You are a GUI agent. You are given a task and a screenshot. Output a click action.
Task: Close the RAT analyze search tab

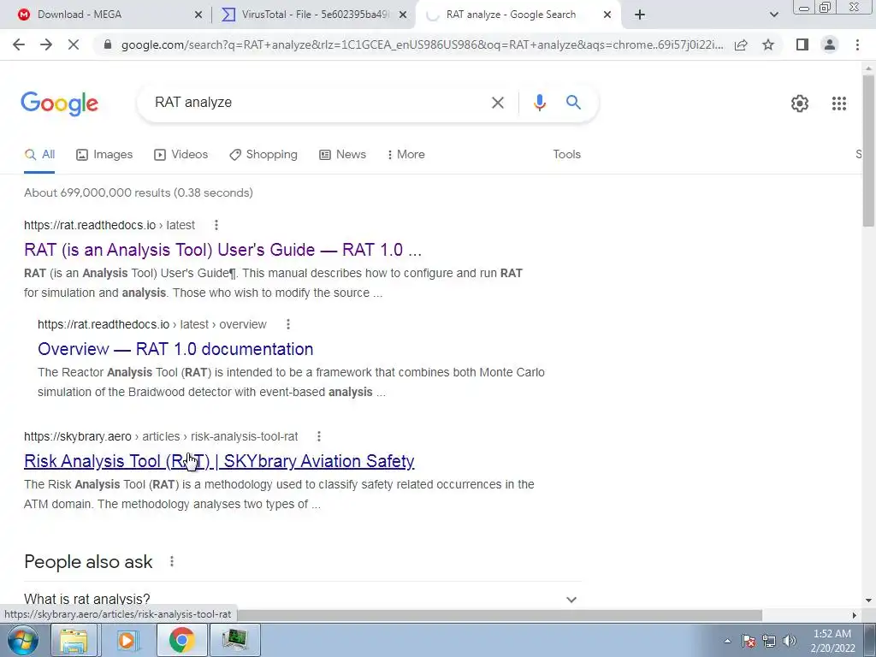pyautogui.click(x=607, y=15)
